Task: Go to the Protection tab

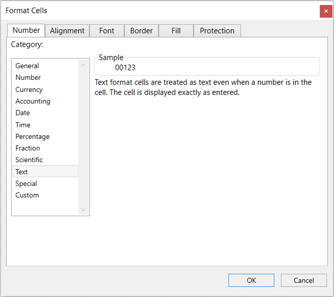Action: [x=217, y=31]
